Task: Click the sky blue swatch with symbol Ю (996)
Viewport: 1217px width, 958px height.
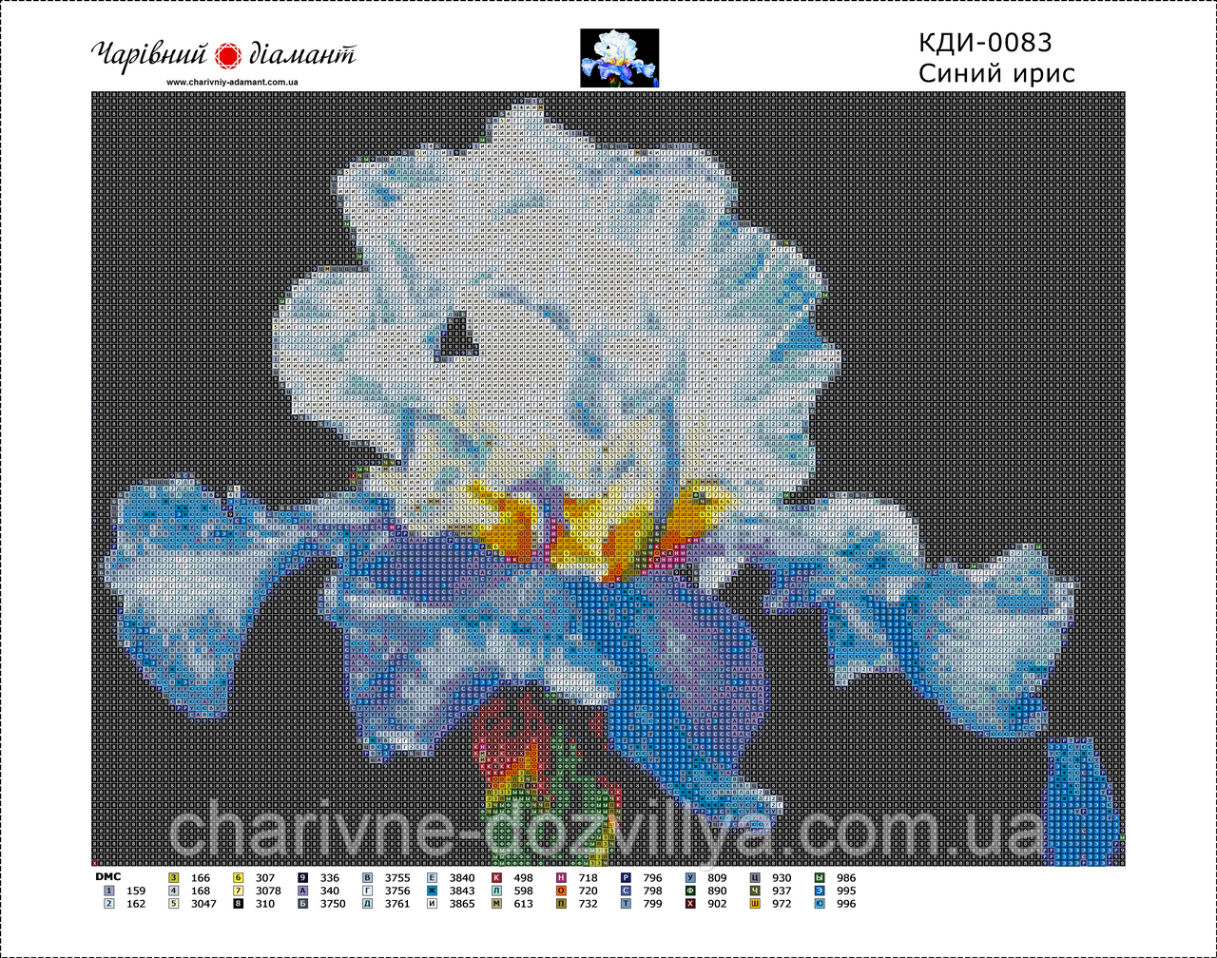Action: [x=821, y=905]
